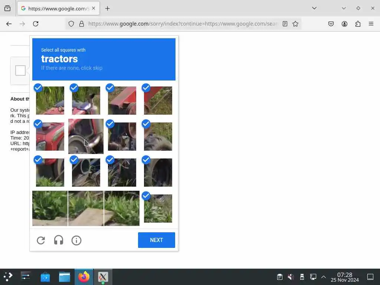Image resolution: width=380 pixels, height=285 pixels.
Task: Bookmark this page with the star icon
Action: [x=295, y=24]
